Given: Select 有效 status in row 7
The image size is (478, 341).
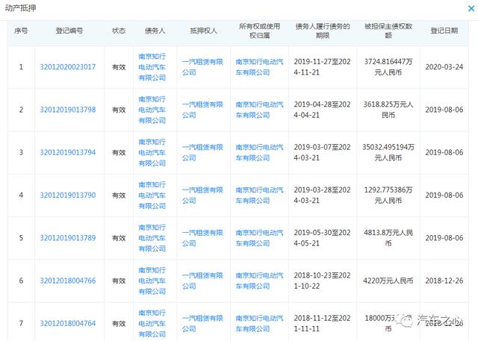Looking at the screenshot, I should (119, 323).
